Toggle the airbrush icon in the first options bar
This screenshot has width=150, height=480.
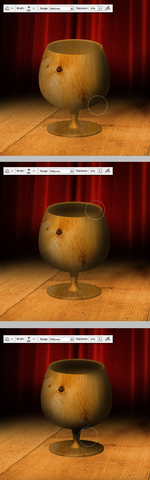tap(107, 8)
